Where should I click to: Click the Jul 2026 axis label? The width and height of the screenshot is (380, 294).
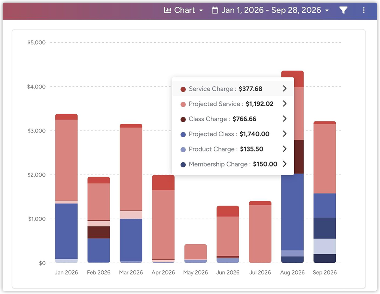point(260,272)
